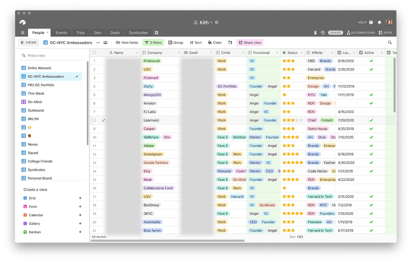Add new Kanban view with plus
The width and height of the screenshot is (411, 262).
(x=80, y=232)
